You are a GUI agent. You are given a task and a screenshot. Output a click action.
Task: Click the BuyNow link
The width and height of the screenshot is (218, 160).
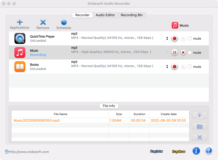click(179, 151)
